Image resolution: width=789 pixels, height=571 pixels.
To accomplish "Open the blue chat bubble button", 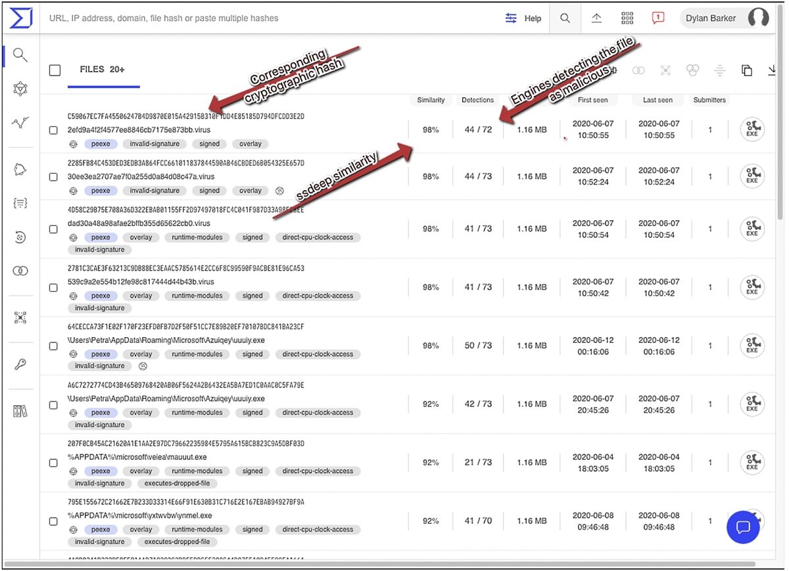I will [744, 527].
